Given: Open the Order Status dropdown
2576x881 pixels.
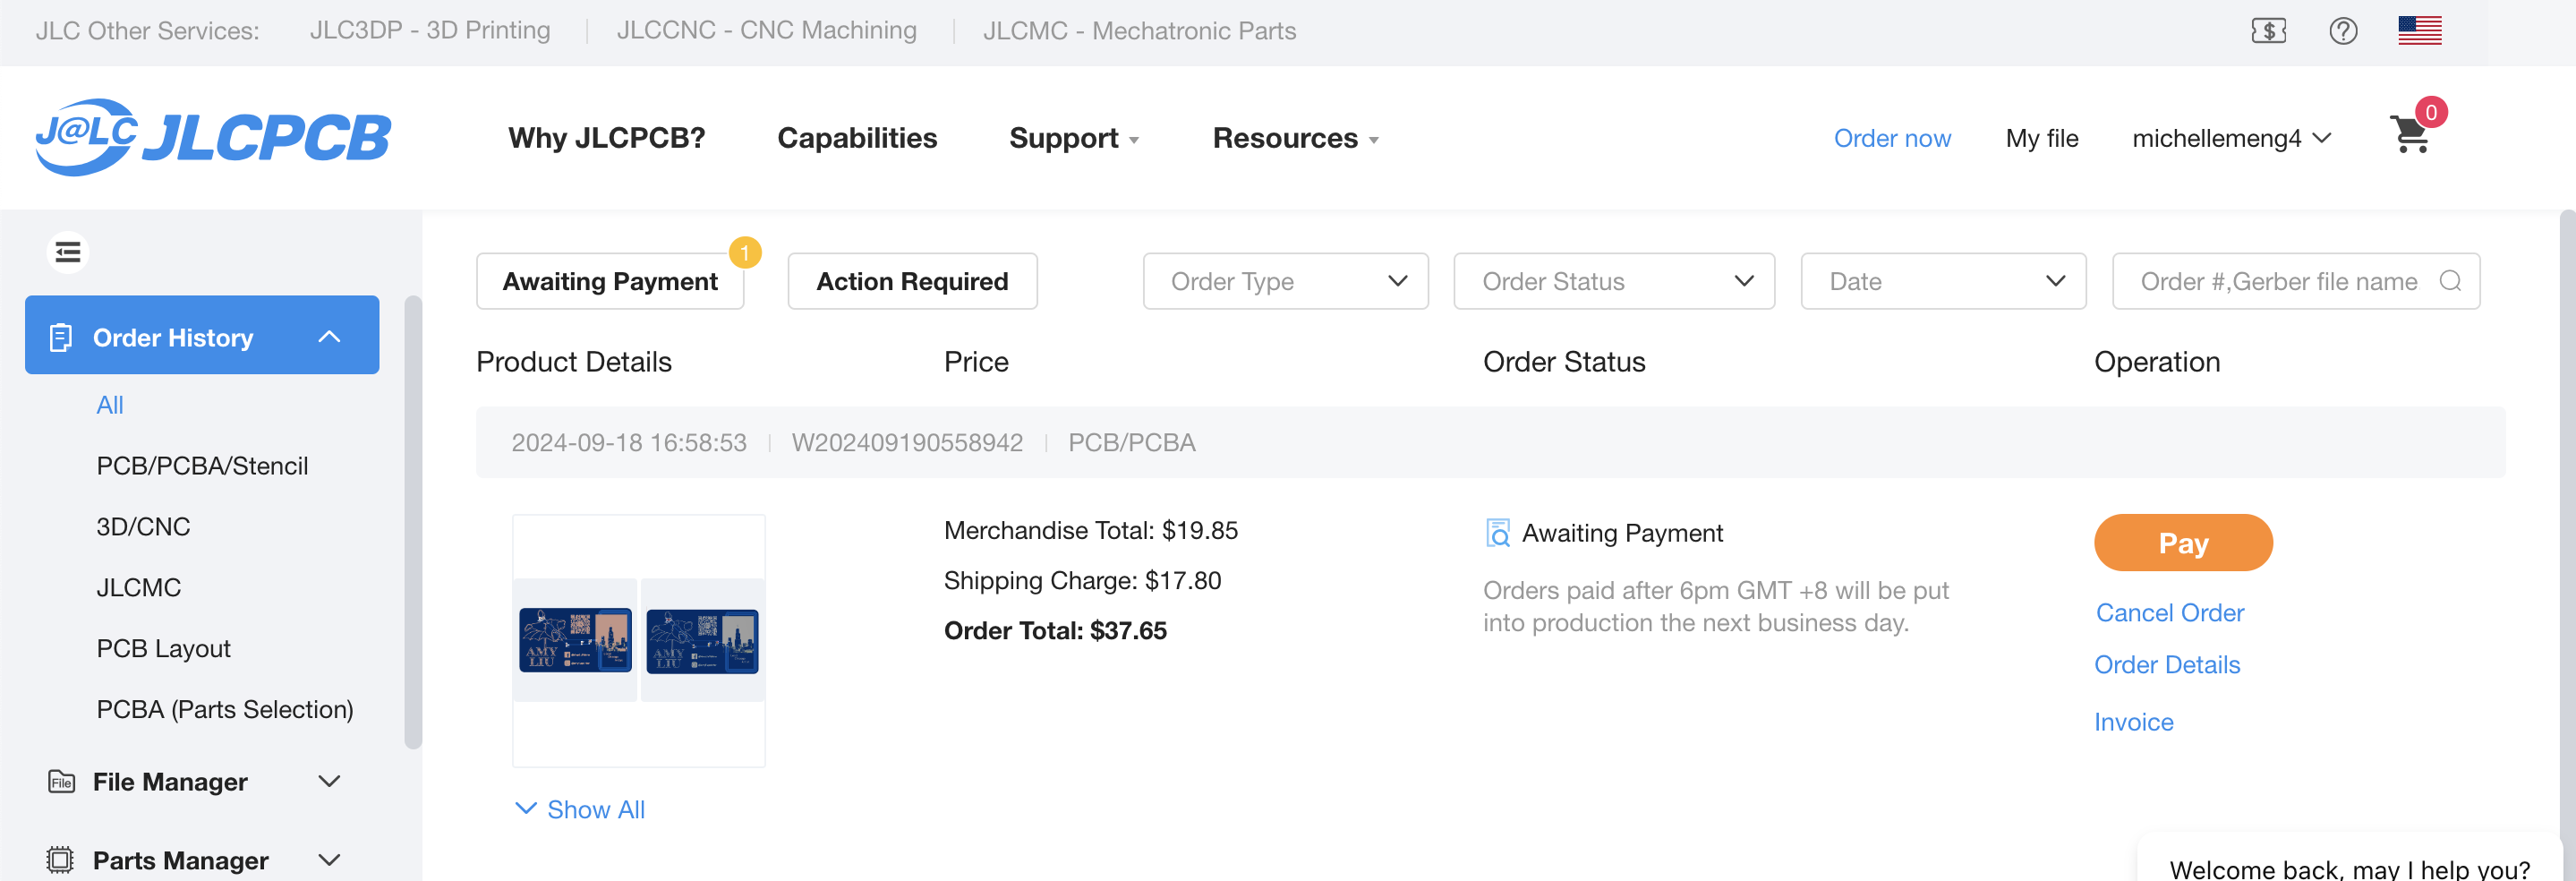Looking at the screenshot, I should pos(1613,282).
